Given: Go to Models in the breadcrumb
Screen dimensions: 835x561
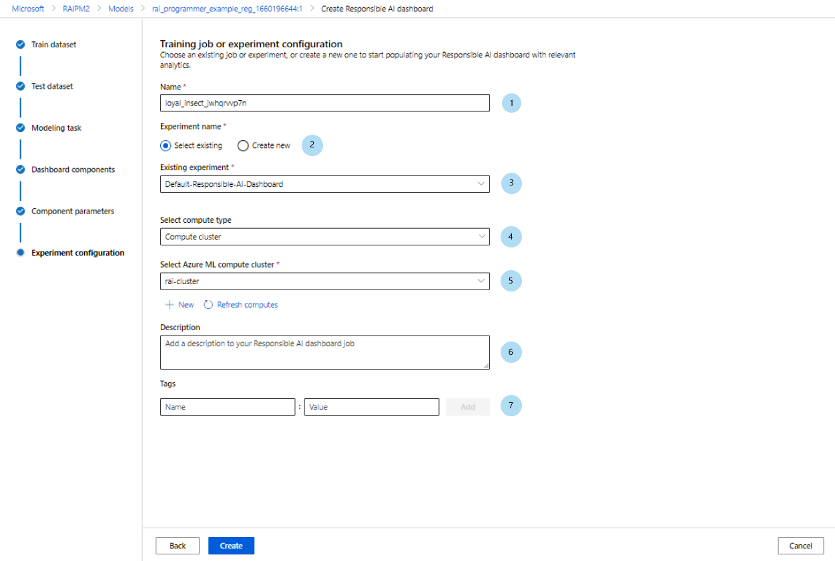Looking at the screenshot, I should 121,9.
